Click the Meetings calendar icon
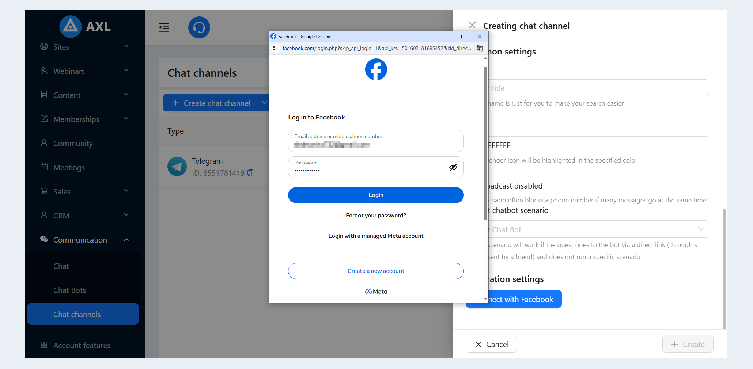The height and width of the screenshot is (369, 753). [44, 167]
